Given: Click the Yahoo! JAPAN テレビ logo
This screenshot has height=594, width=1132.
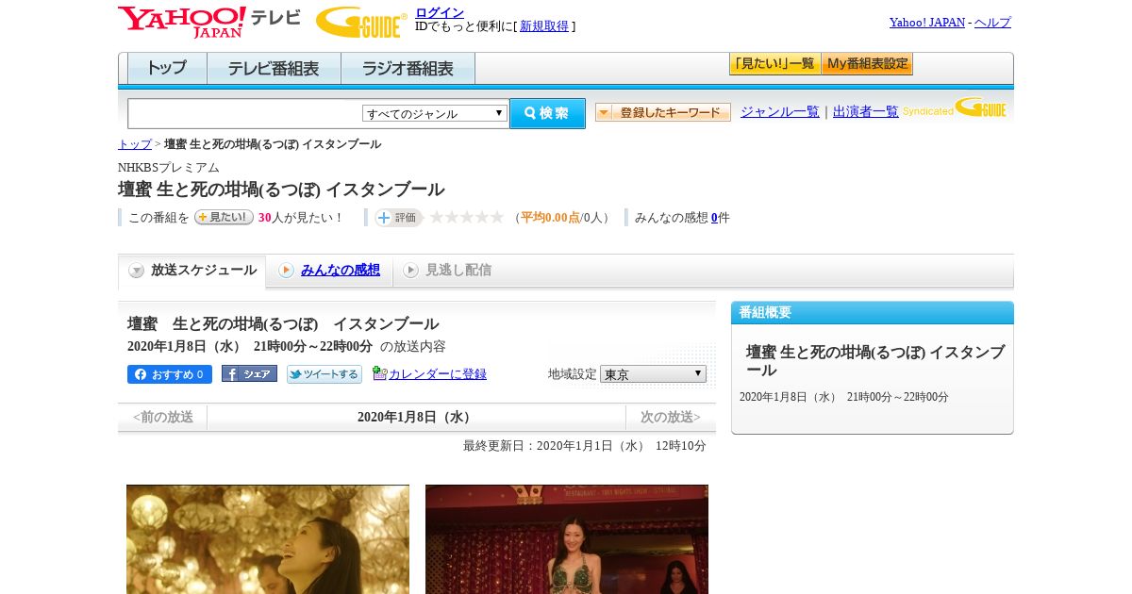Looking at the screenshot, I should pyautogui.click(x=209, y=21).
